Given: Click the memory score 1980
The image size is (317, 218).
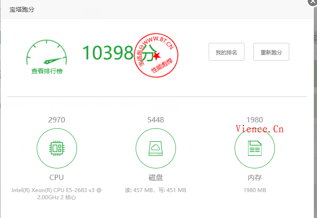Looking at the screenshot, I should click(x=254, y=120).
